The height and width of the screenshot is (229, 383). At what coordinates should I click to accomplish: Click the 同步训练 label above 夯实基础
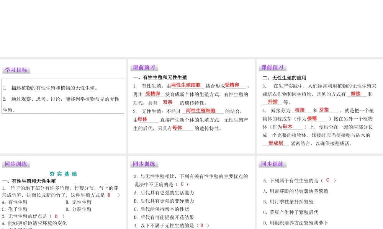[16, 164]
